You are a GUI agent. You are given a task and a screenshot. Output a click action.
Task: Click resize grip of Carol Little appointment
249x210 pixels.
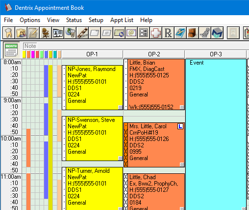coord(182,164)
